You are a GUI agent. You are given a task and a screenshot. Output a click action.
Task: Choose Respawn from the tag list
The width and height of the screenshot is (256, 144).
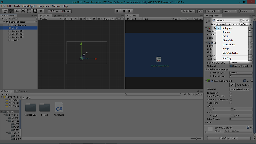[x=232, y=32]
